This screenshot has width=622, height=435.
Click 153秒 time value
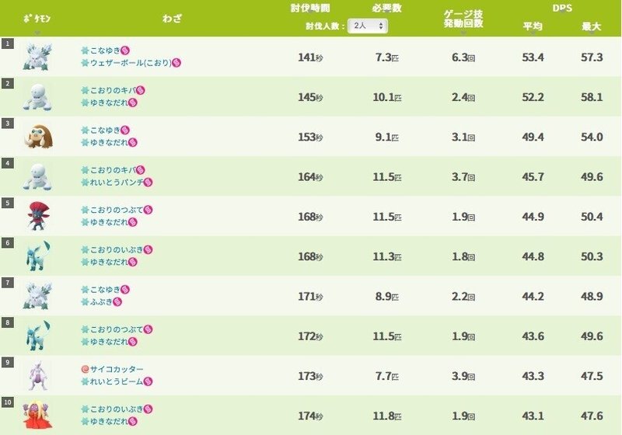(310, 137)
